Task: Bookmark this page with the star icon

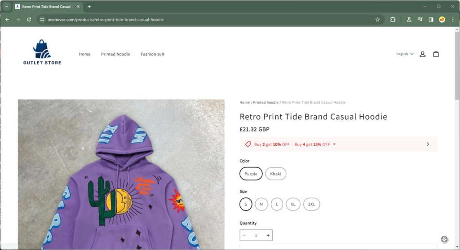Action: pyautogui.click(x=377, y=20)
